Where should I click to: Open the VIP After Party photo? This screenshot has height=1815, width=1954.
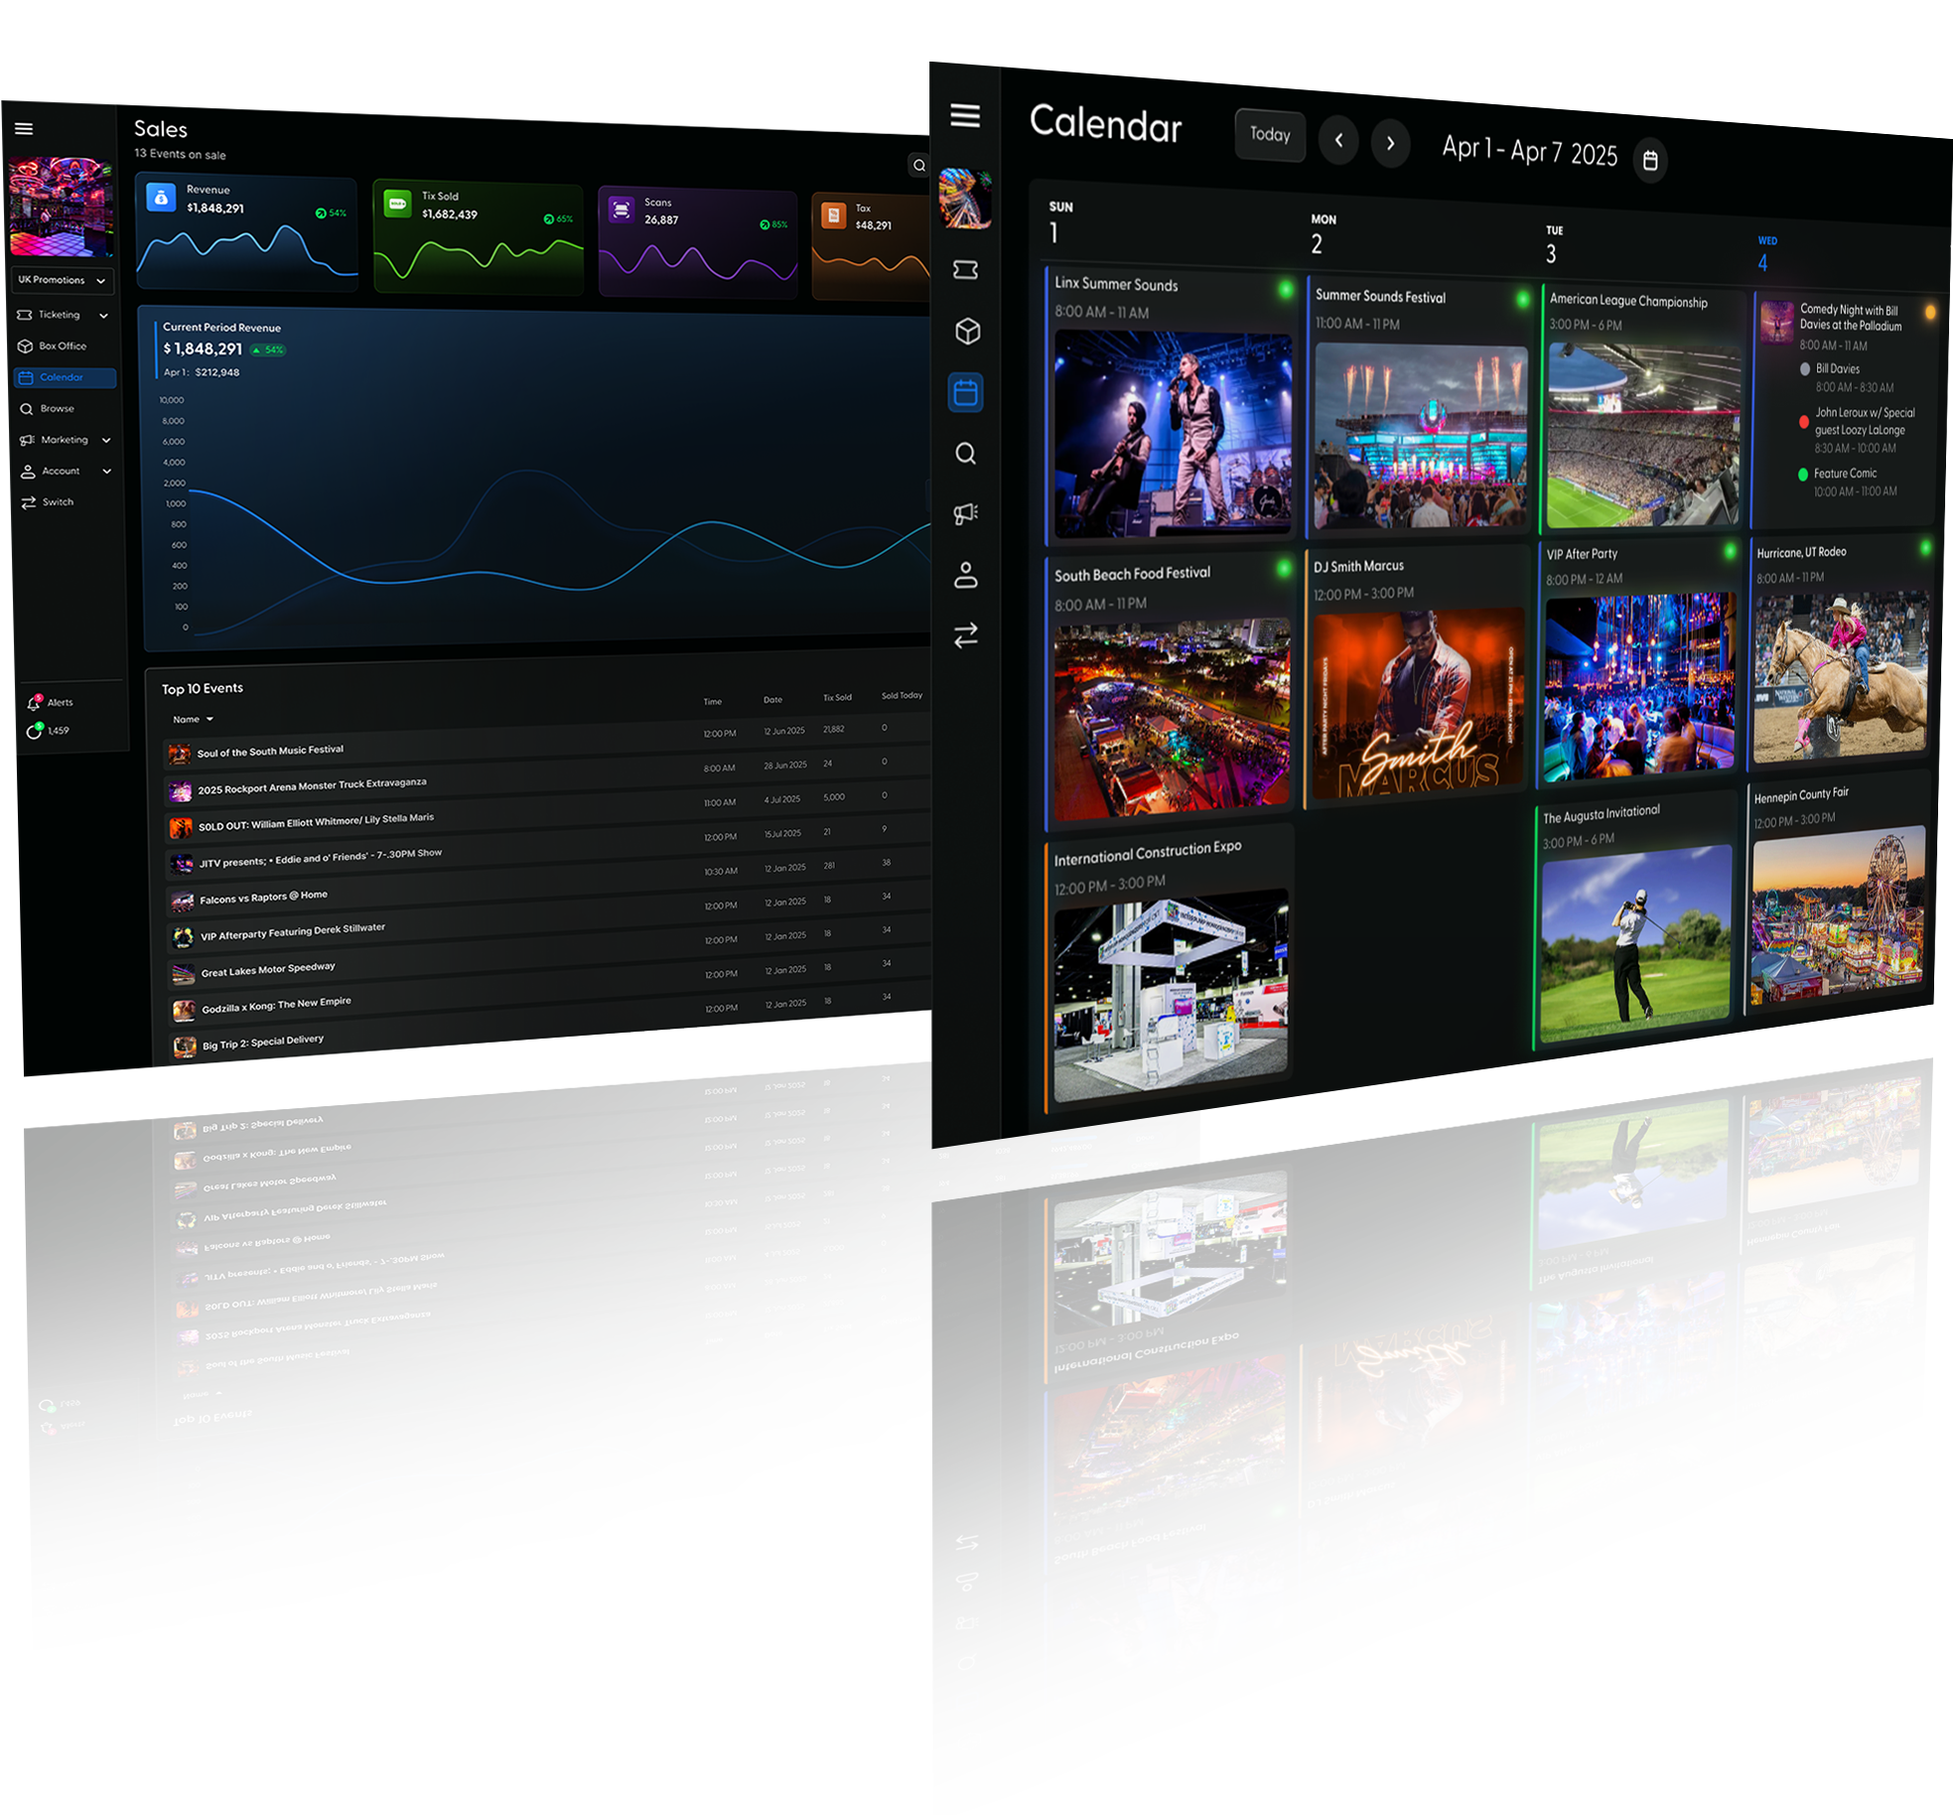click(x=1639, y=687)
